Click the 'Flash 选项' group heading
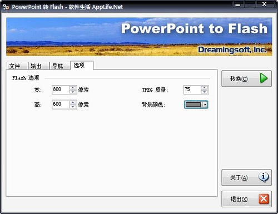This screenshot has width=278, height=214. 26,78
